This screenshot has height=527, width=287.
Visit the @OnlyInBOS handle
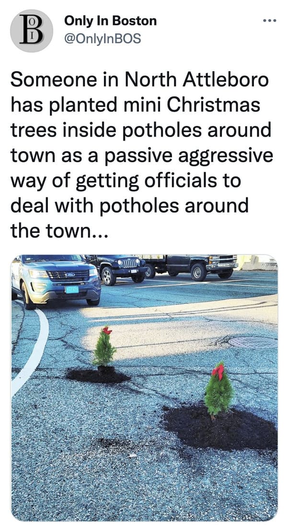pyautogui.click(x=103, y=39)
